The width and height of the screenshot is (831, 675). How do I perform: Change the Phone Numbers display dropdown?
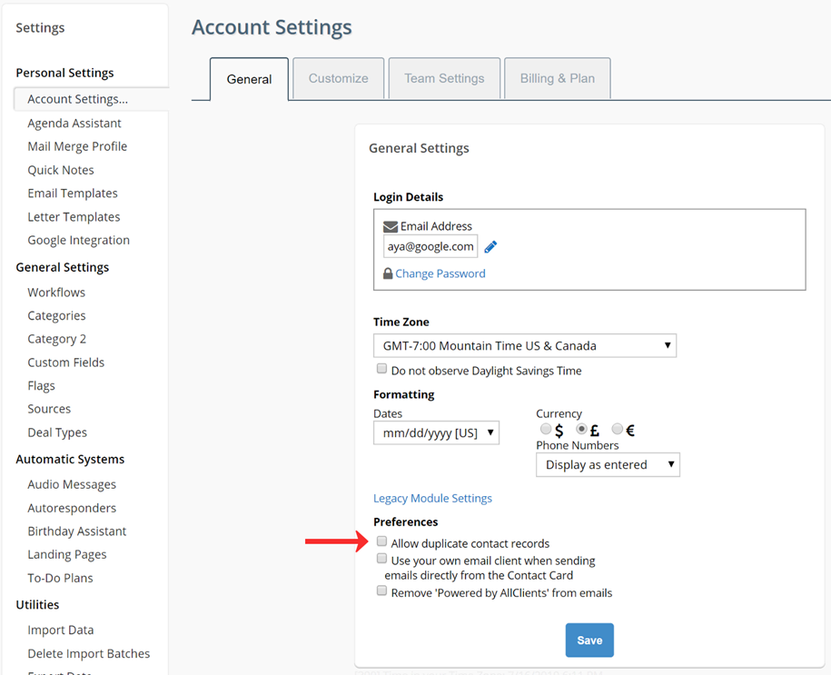click(608, 464)
